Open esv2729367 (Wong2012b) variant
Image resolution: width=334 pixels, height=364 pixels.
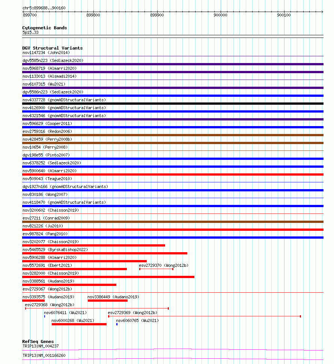pyautogui.click(x=47, y=289)
